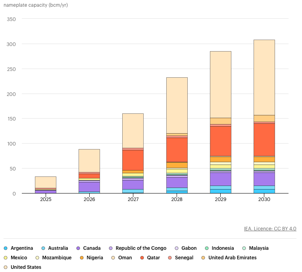Toggle United States legend entry
The height and width of the screenshot is (272, 302).
pyautogui.click(x=23, y=267)
